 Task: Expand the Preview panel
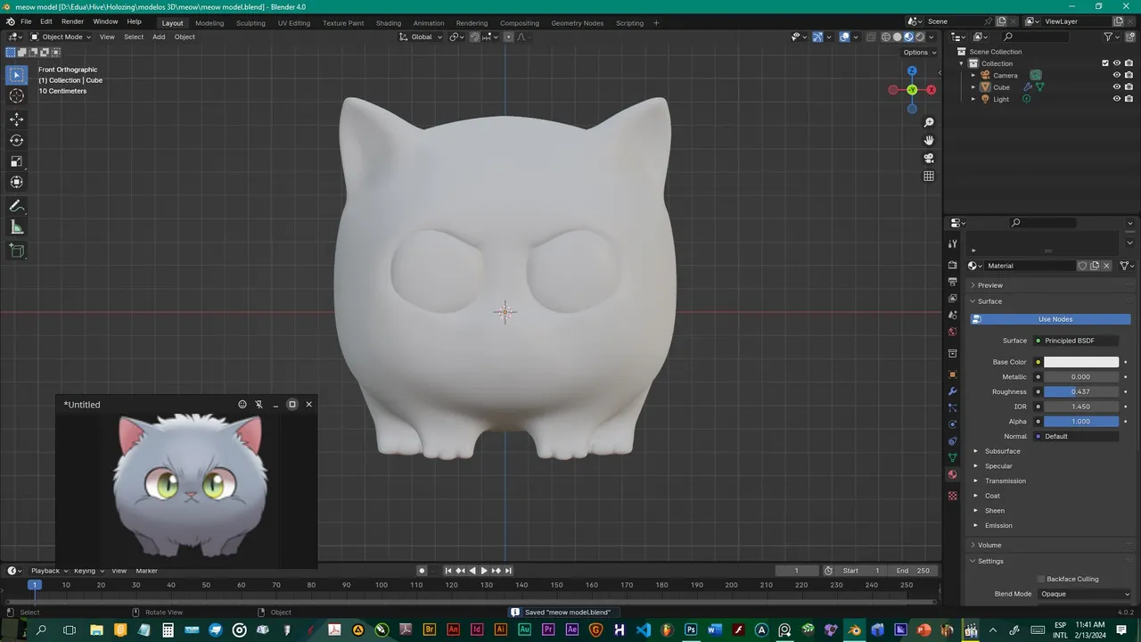point(989,285)
